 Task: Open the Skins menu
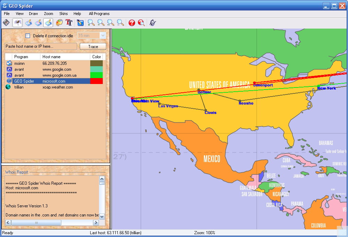pos(63,14)
